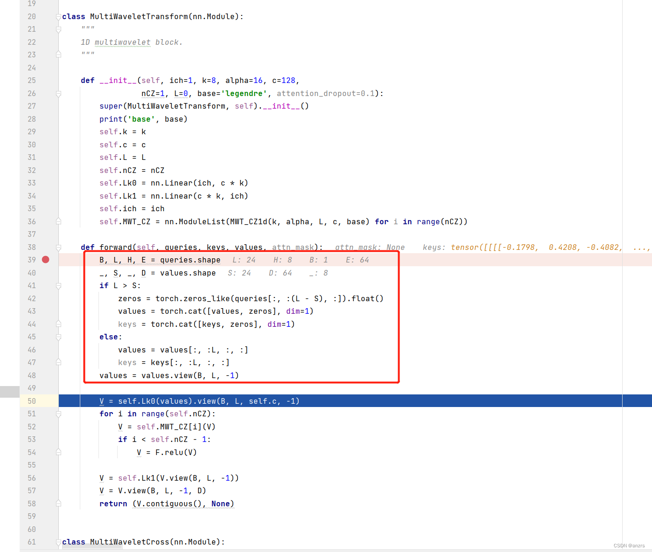
Task: Click inline debug value 'D: 64'
Action: (280, 273)
